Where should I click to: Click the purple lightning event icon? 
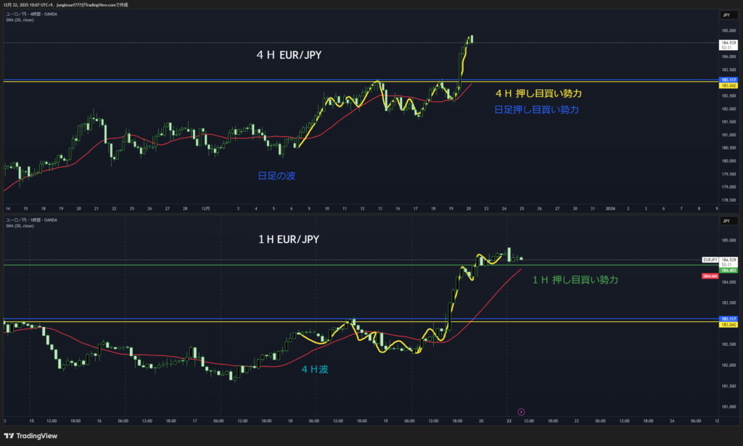[x=521, y=412]
